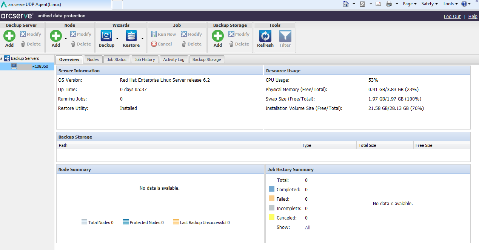Image resolution: width=479 pixels, height=250 pixels.
Task: Collapse the Backup Servers tree node
Action: click(2, 58)
